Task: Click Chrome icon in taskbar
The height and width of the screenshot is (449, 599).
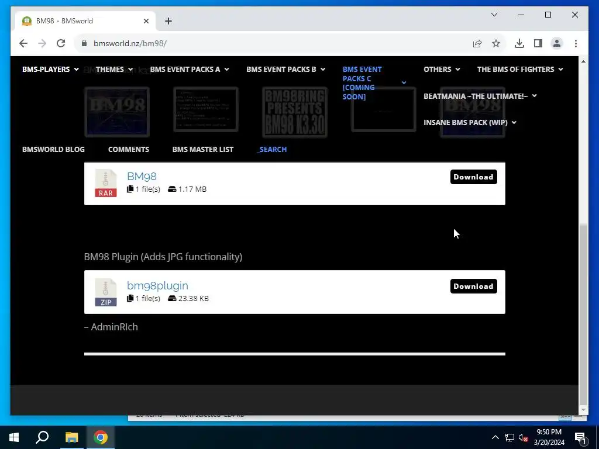Action: pyautogui.click(x=101, y=437)
